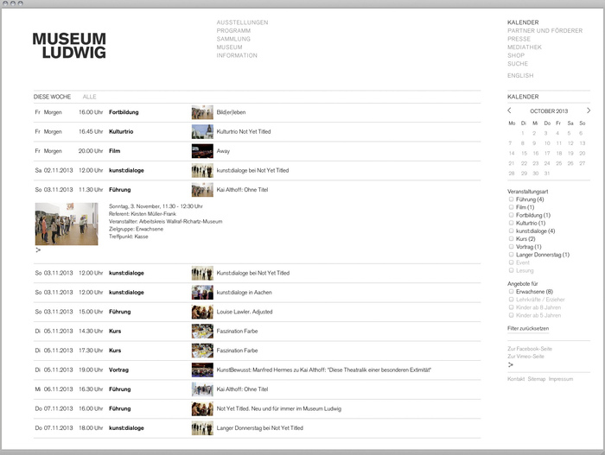This screenshot has width=605, height=455.
Task: Open thumbnail for KunstBewusst Vortrag event
Action: click(x=202, y=370)
